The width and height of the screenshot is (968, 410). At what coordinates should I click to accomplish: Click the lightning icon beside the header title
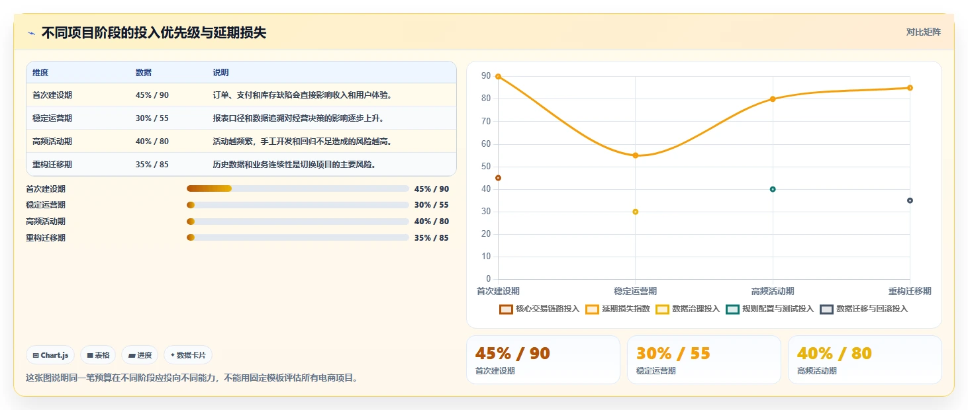pos(31,33)
